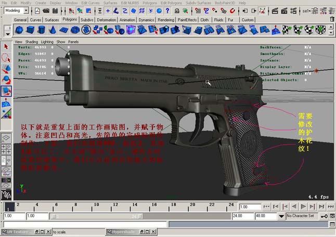336x237 pixels.
Task: Click the play forward button
Action: (x=303, y=206)
